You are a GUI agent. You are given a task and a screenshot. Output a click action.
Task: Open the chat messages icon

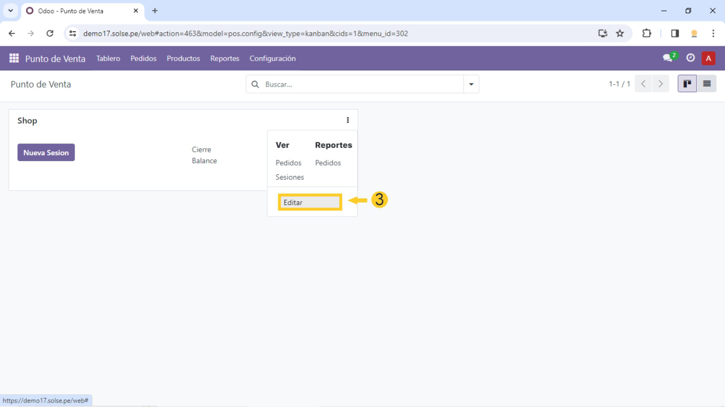click(668, 58)
